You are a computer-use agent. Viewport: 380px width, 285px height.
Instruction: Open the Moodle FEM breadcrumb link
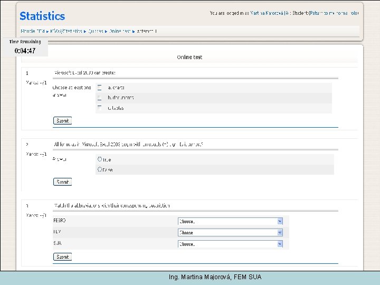[x=33, y=31]
